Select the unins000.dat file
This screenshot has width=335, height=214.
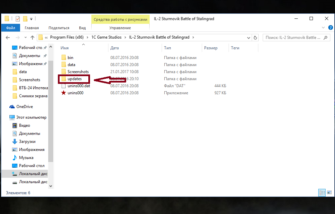coord(79,86)
